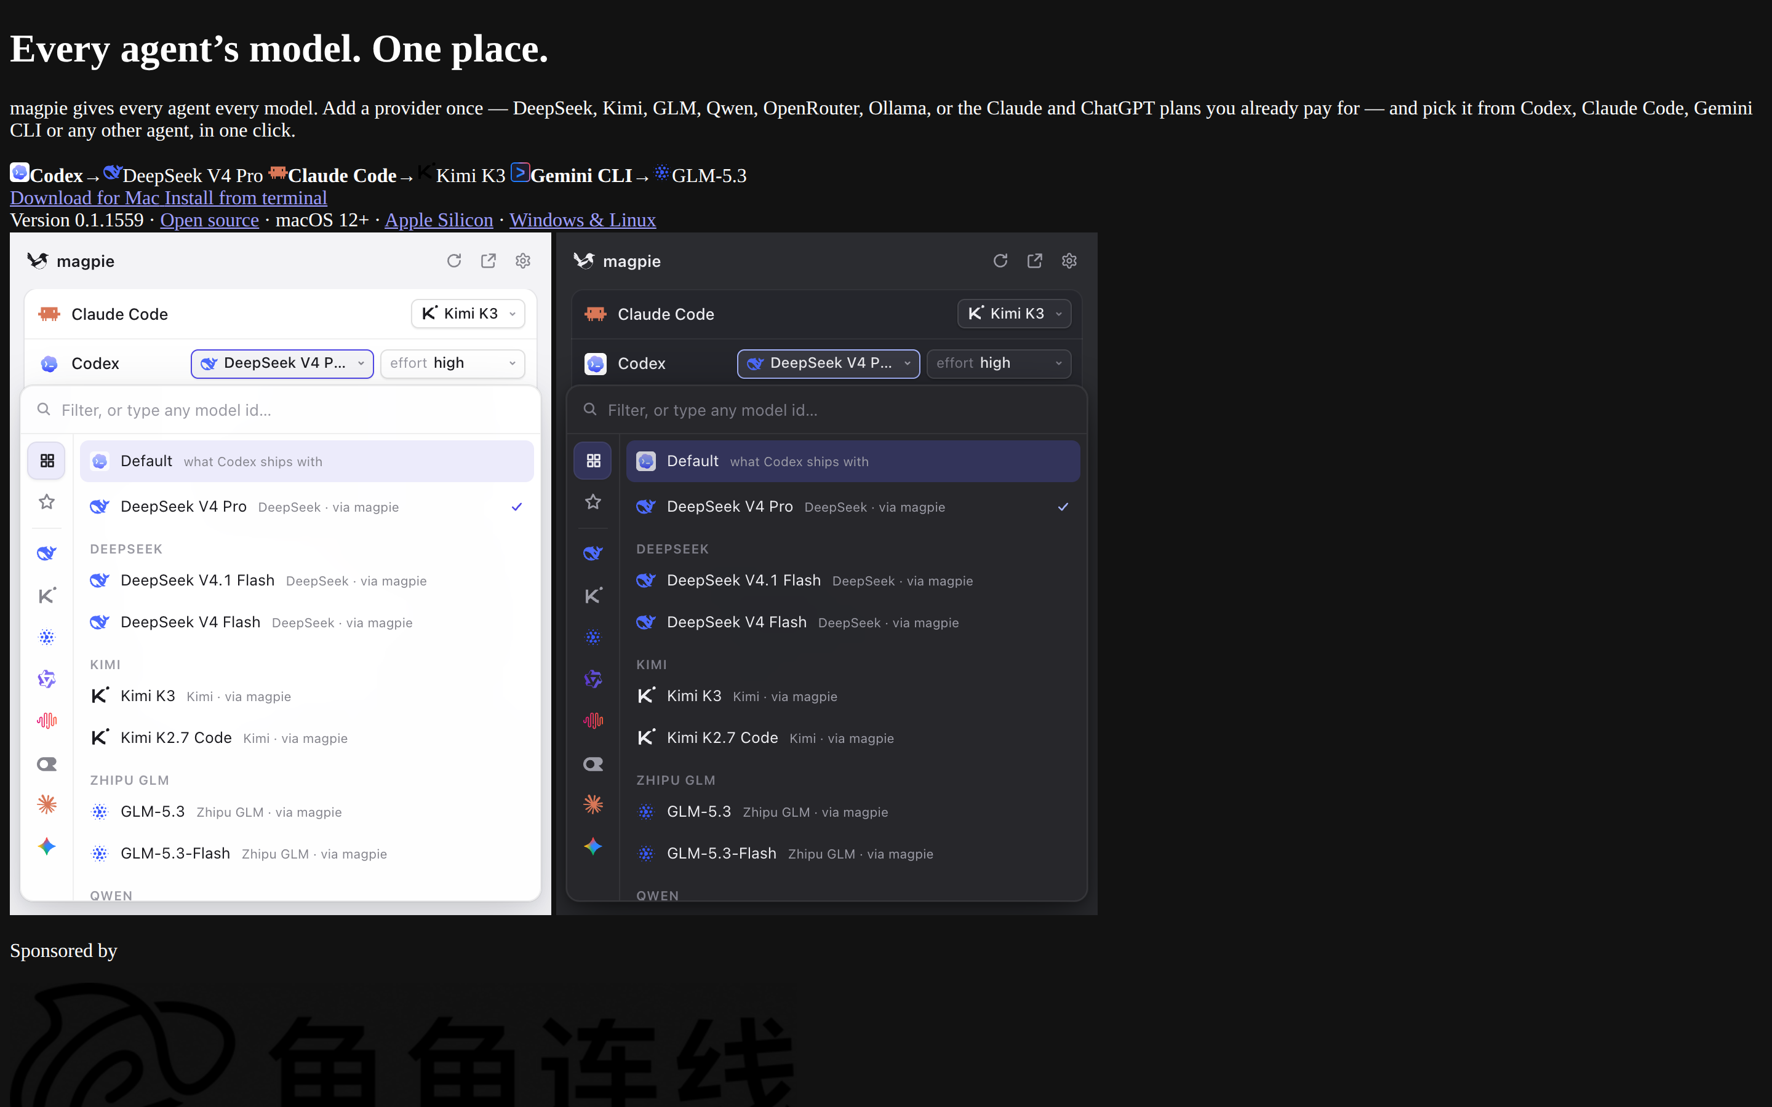Click refresh icon in light magpie panel
Viewport: 1772px width, 1107px height.
[454, 261]
